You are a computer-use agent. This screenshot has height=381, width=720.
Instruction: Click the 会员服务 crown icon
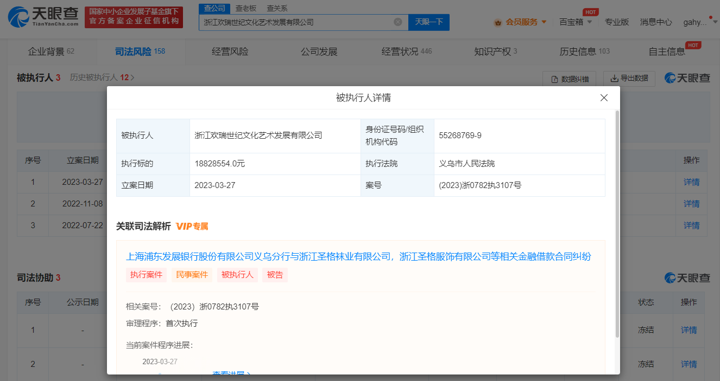pos(498,23)
